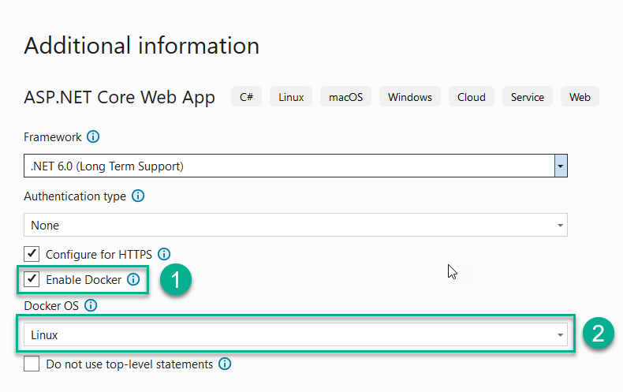Toggle the Configure for HTTPS checkbox

tap(32, 254)
